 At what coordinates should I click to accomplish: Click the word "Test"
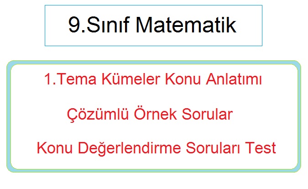261,148
